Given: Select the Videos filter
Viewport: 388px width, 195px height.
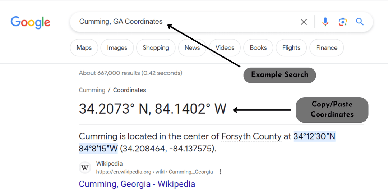Looking at the screenshot, I should tap(225, 48).
